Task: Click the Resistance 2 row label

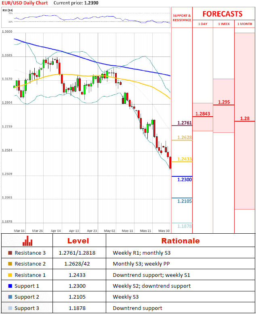Action: 30,264
